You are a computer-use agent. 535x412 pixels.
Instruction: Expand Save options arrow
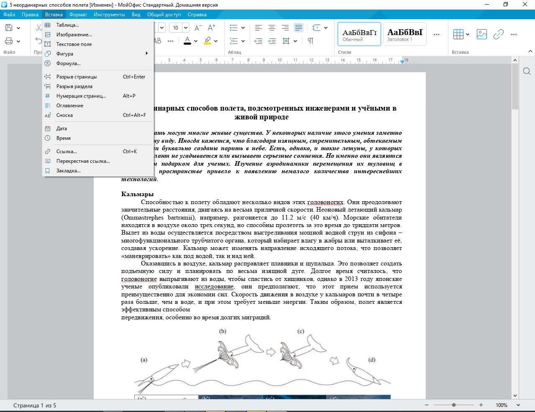(18, 28)
